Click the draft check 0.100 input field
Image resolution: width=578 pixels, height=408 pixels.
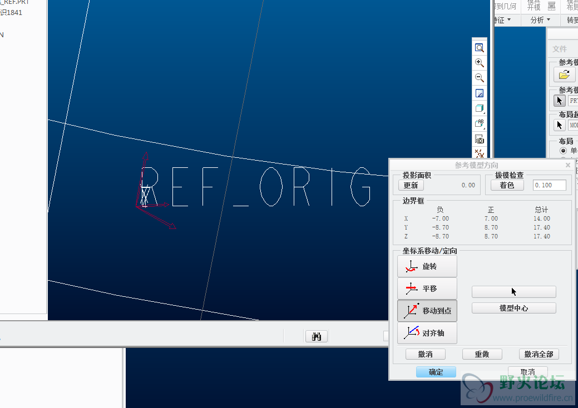tap(550, 185)
